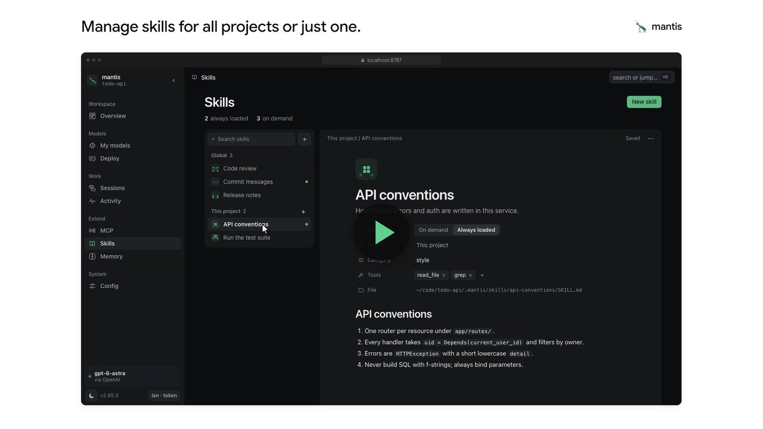
Task: Open the three-dot menu next to Saved
Action: point(650,139)
